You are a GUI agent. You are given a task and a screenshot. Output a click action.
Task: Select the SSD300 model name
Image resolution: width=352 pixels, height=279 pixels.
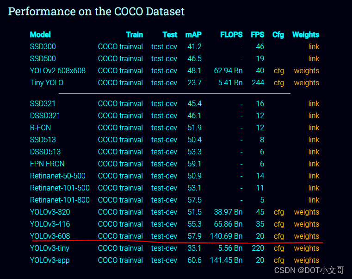[x=43, y=46]
